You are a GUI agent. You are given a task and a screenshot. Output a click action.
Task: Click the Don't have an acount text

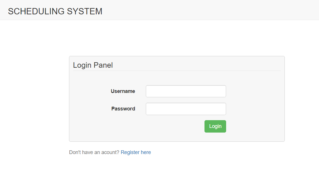[94, 152]
